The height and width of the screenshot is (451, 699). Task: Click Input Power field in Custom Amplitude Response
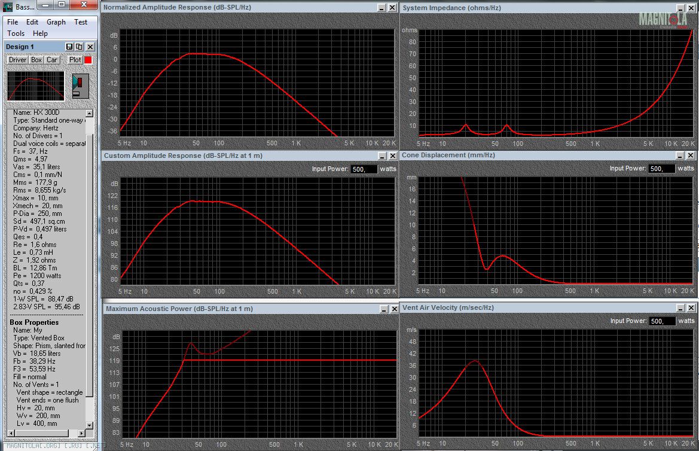point(364,169)
